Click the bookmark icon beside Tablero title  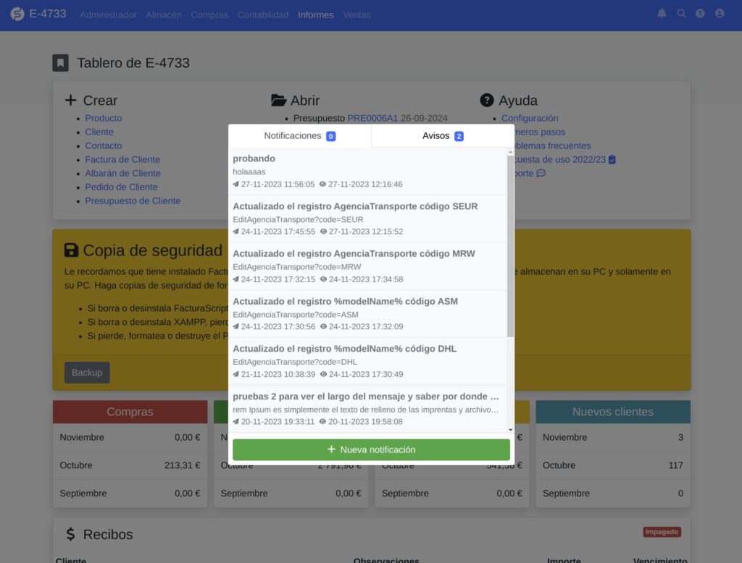[x=60, y=63]
